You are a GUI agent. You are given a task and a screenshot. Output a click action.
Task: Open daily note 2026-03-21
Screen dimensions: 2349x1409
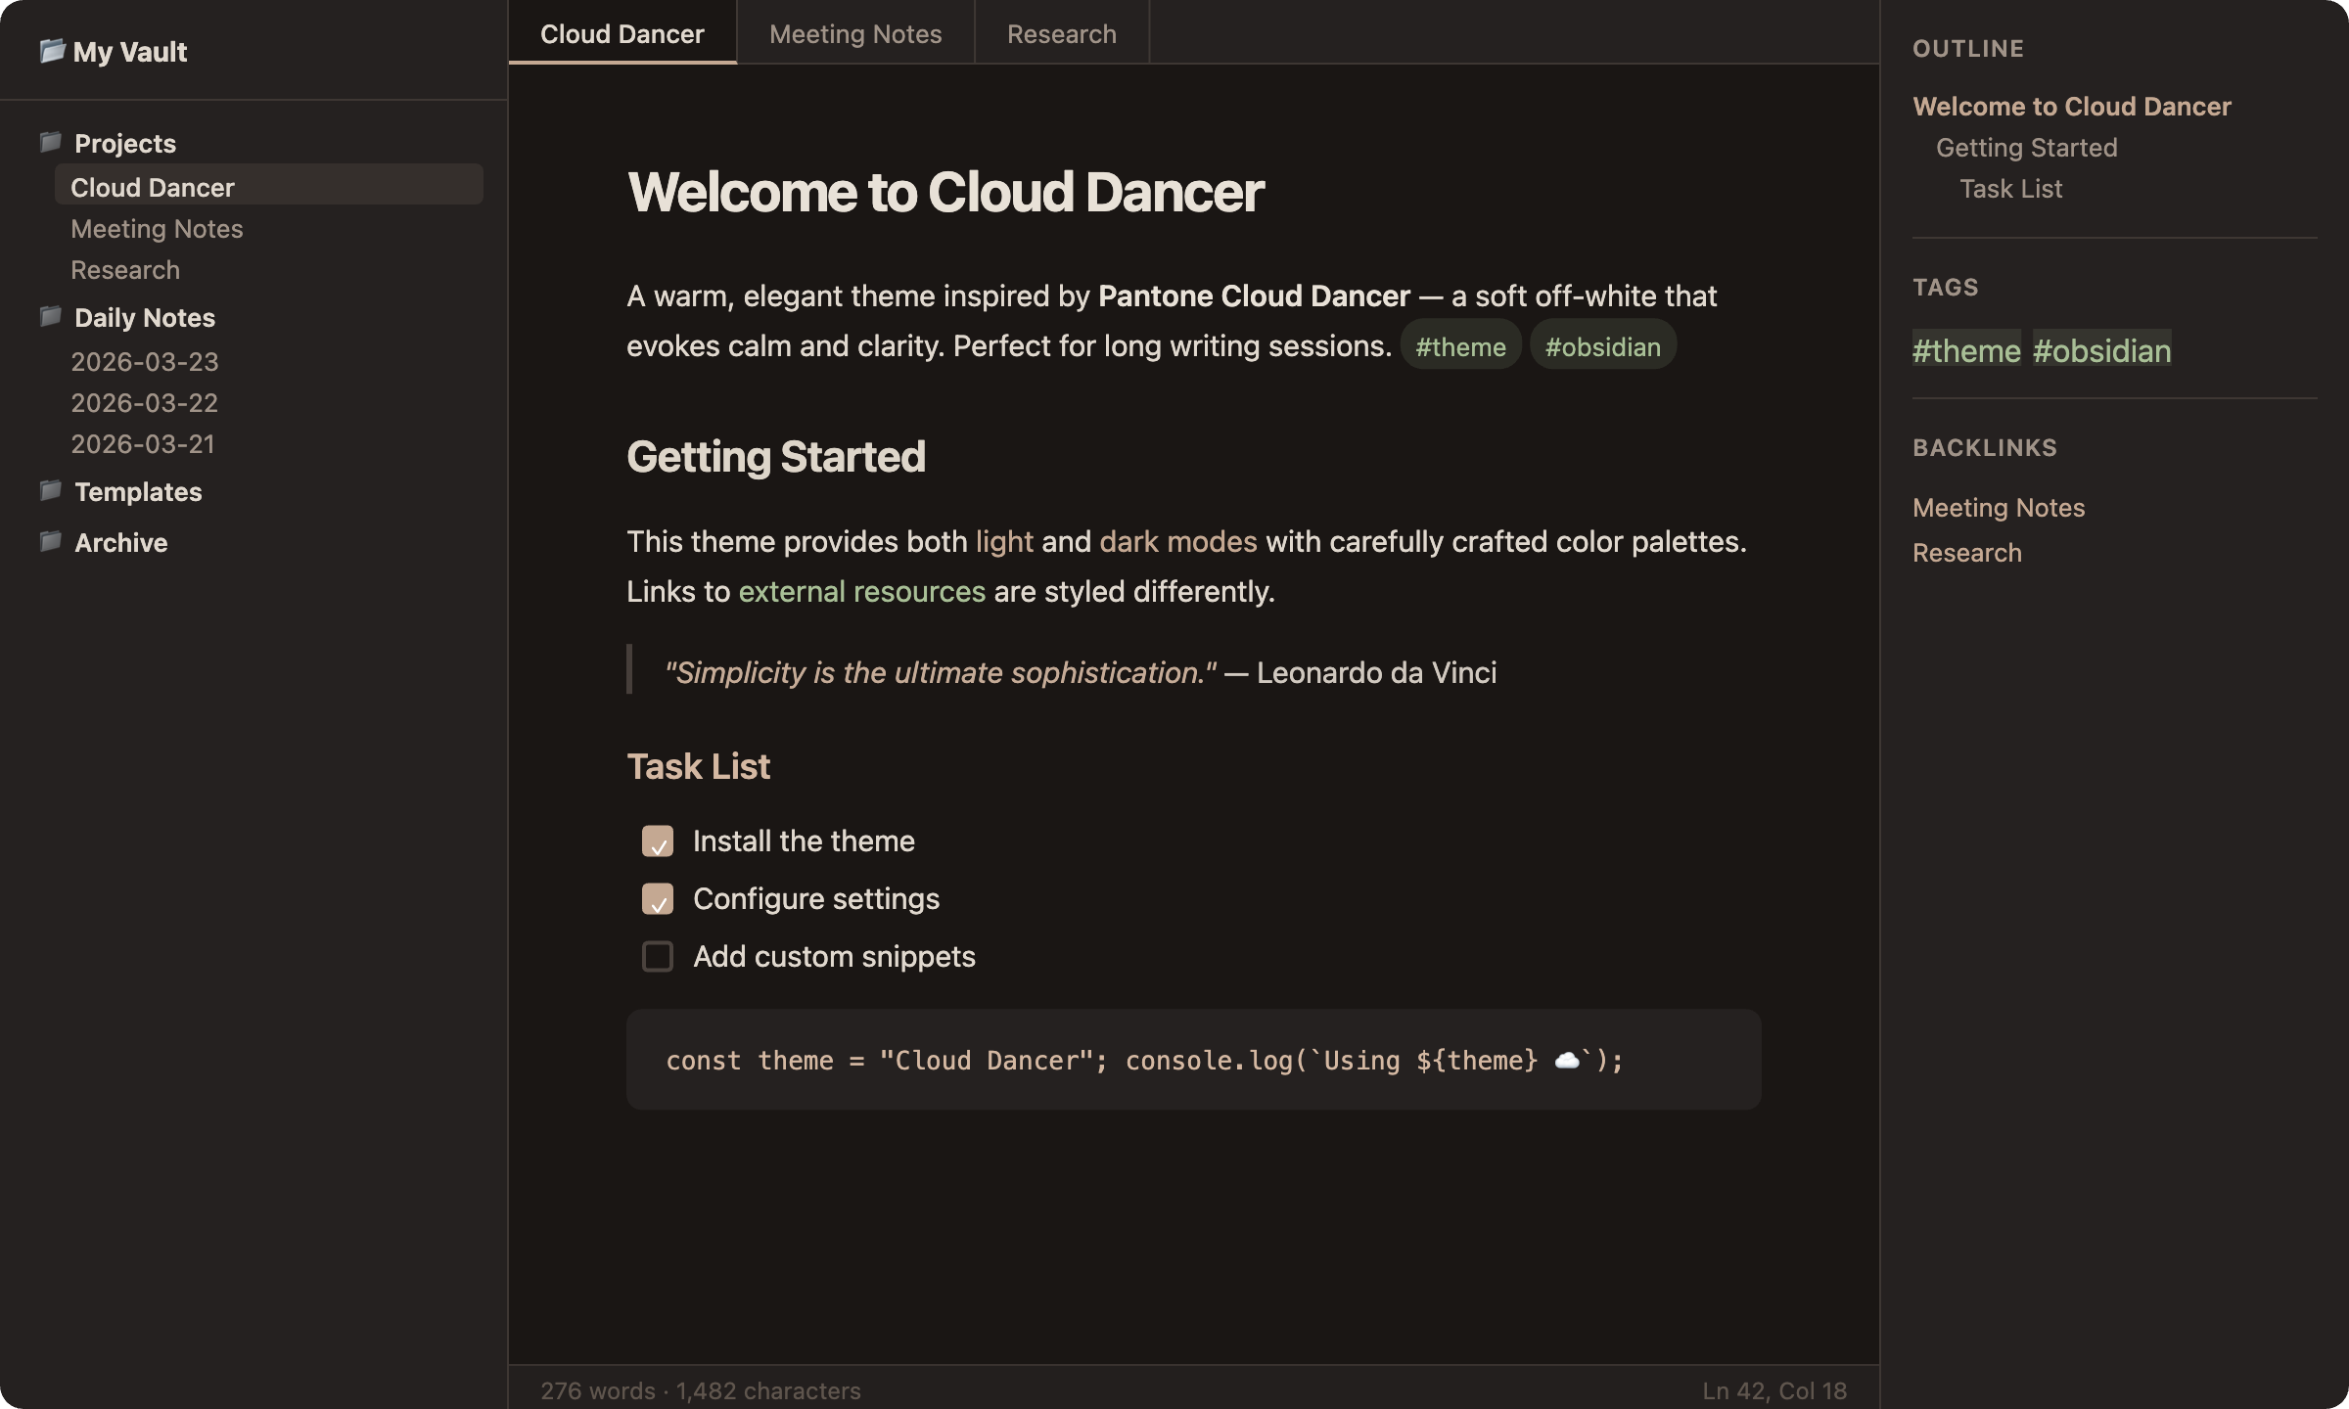[143, 444]
